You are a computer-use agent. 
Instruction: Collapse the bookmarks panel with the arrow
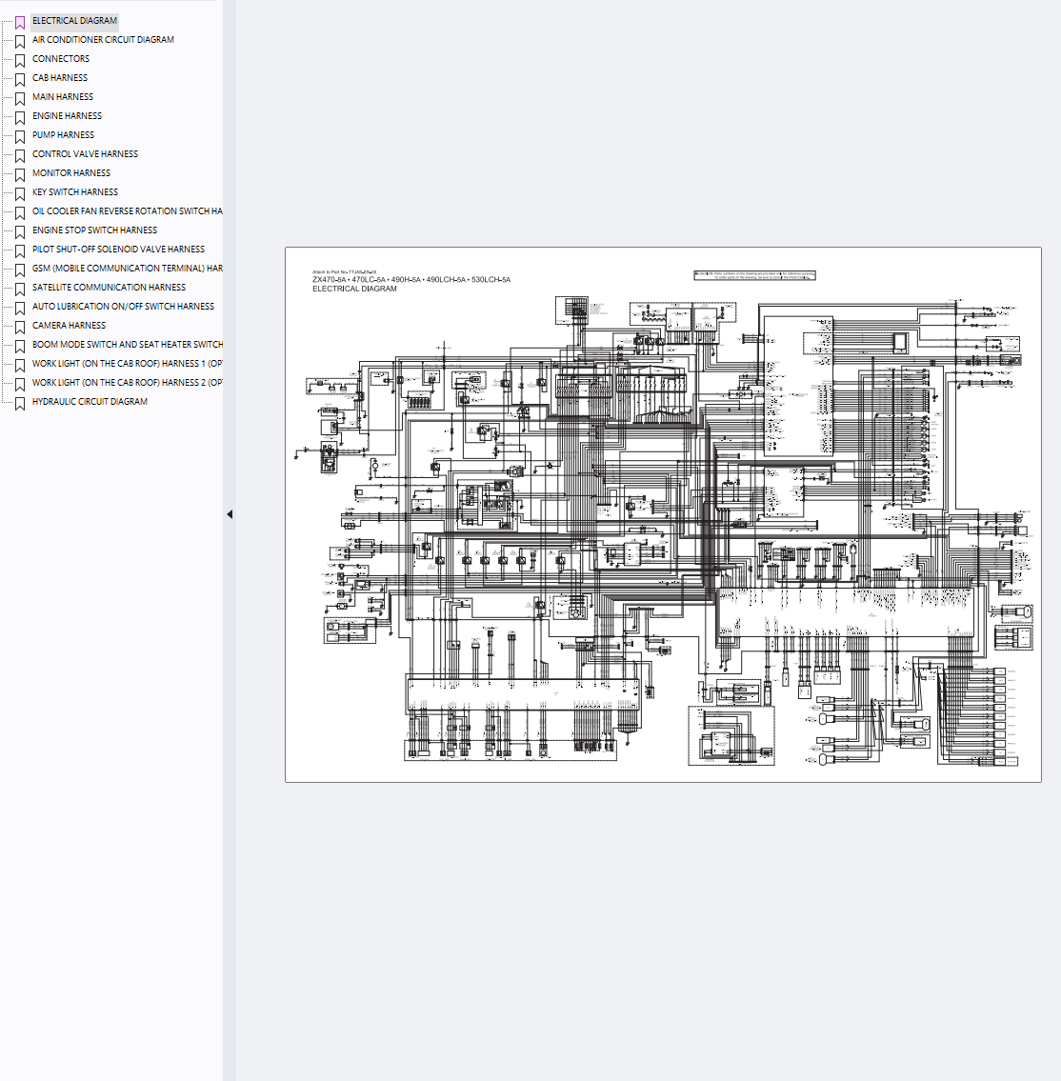click(x=230, y=514)
